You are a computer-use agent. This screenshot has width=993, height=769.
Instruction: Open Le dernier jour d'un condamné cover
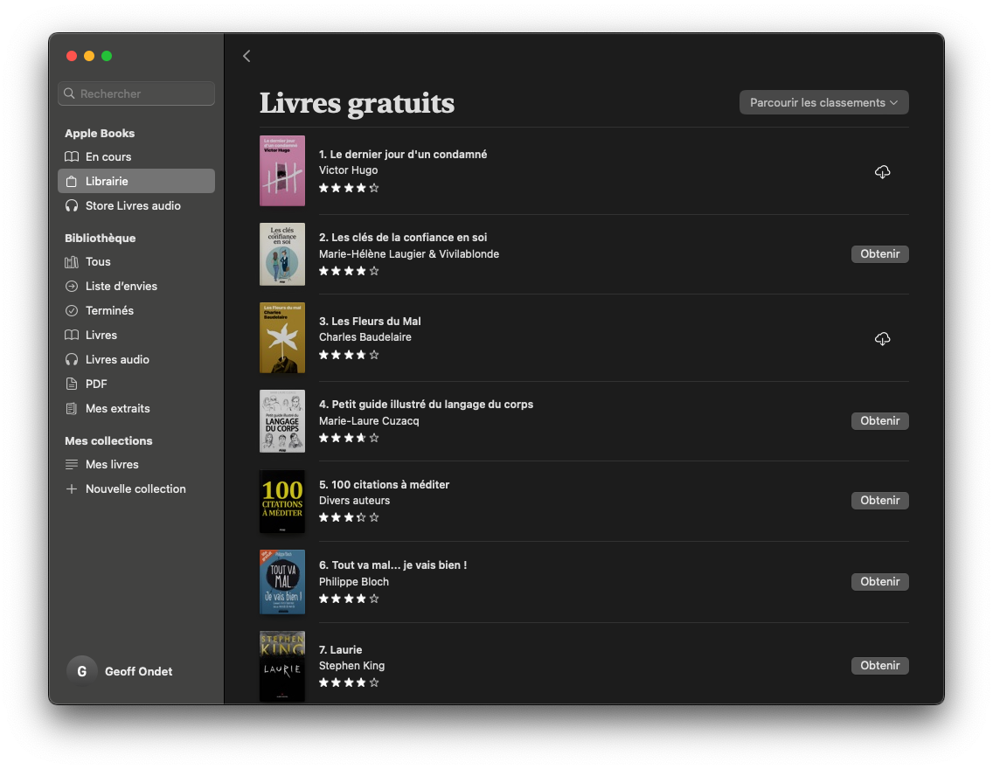coord(281,171)
